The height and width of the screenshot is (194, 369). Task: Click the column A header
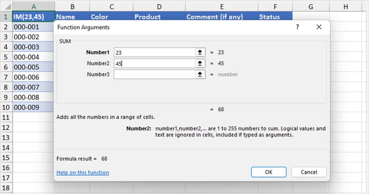point(34,6)
